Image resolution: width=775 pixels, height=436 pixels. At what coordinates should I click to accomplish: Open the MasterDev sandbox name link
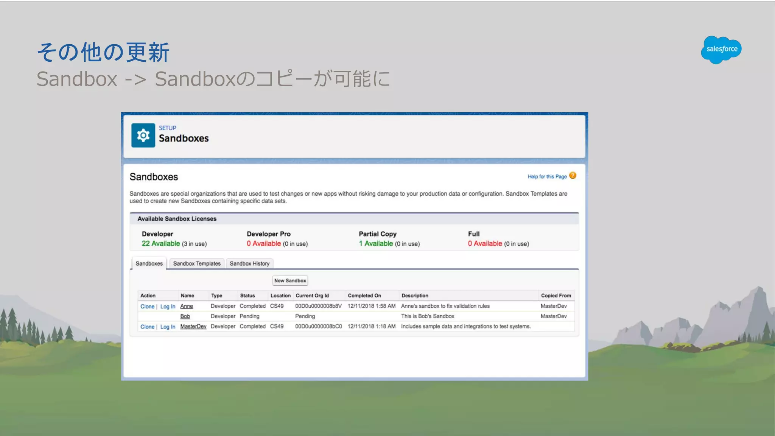pos(193,326)
